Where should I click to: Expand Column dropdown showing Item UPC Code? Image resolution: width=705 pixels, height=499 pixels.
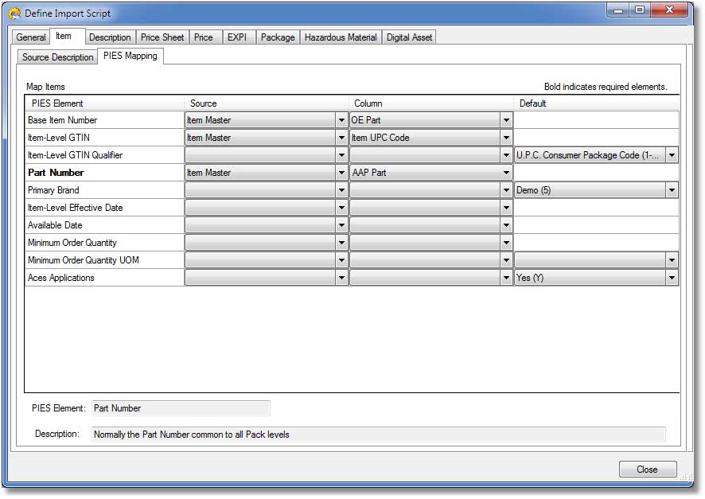506,138
